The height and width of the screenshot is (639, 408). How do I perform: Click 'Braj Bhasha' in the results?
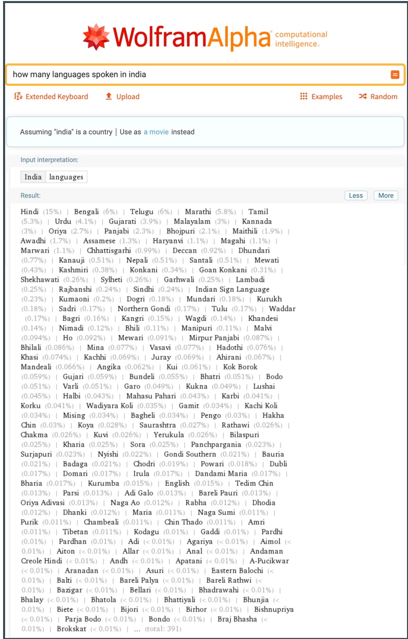[x=237, y=619]
